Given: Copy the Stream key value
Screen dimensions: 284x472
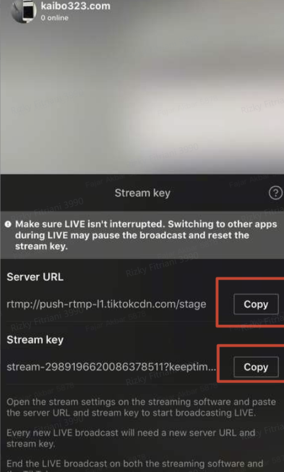Looking at the screenshot, I should point(256,367).
